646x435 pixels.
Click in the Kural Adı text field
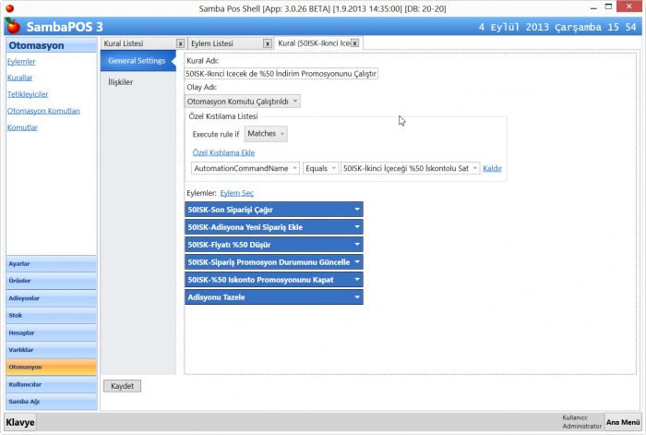click(281, 73)
